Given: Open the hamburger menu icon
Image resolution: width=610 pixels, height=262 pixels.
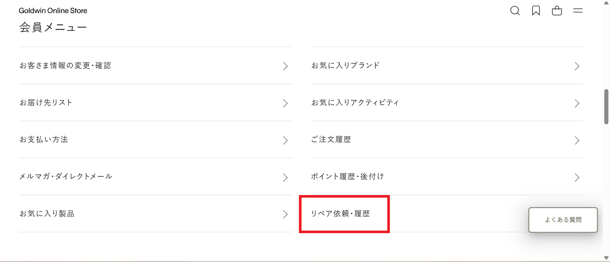Looking at the screenshot, I should click(x=578, y=11).
